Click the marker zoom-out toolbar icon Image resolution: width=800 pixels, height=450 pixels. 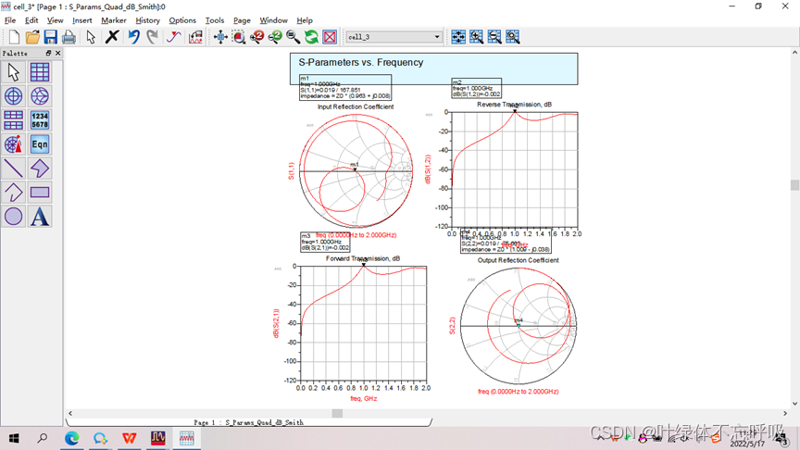[x=494, y=37]
